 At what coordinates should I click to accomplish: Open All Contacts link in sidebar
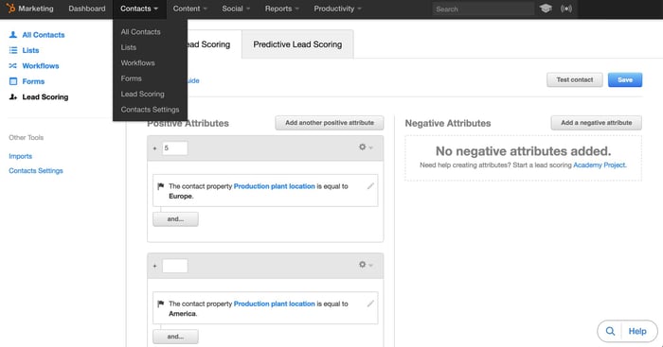tap(44, 35)
